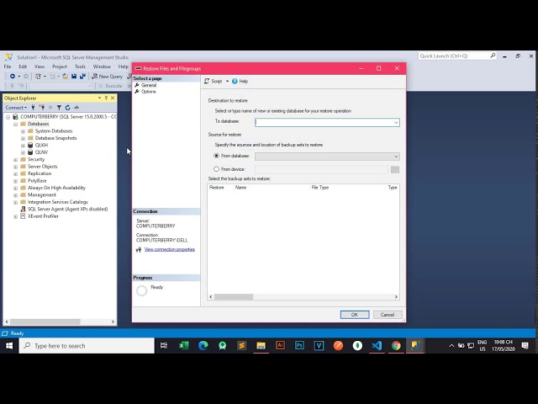Click Cancel in the restore dialog
Screen dimensions: 538x404
coord(387,315)
